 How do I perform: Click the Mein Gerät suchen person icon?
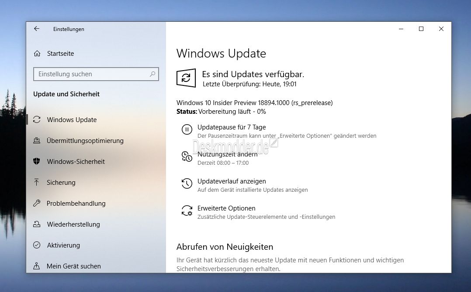(x=36, y=266)
